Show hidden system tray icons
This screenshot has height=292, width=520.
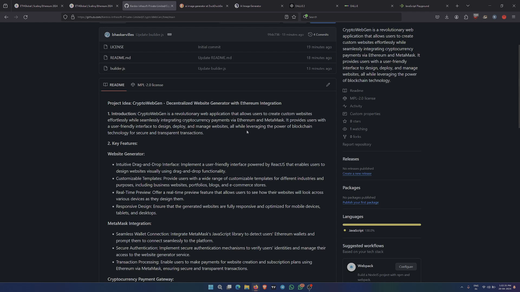(462, 287)
